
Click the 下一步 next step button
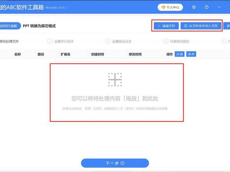(115, 163)
